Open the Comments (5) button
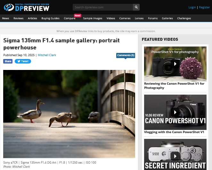The height and width of the screenshot is (170, 212). pos(126,55)
